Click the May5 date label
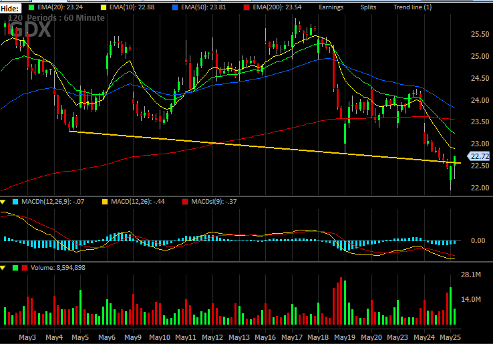The width and height of the screenshot is (493, 344). point(80,337)
